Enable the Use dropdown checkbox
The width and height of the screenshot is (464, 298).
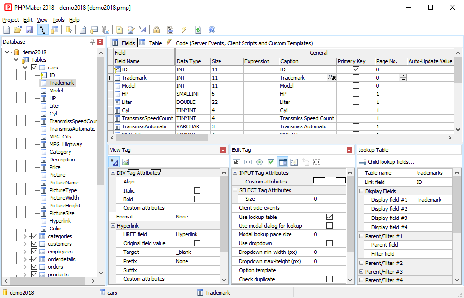click(x=329, y=243)
